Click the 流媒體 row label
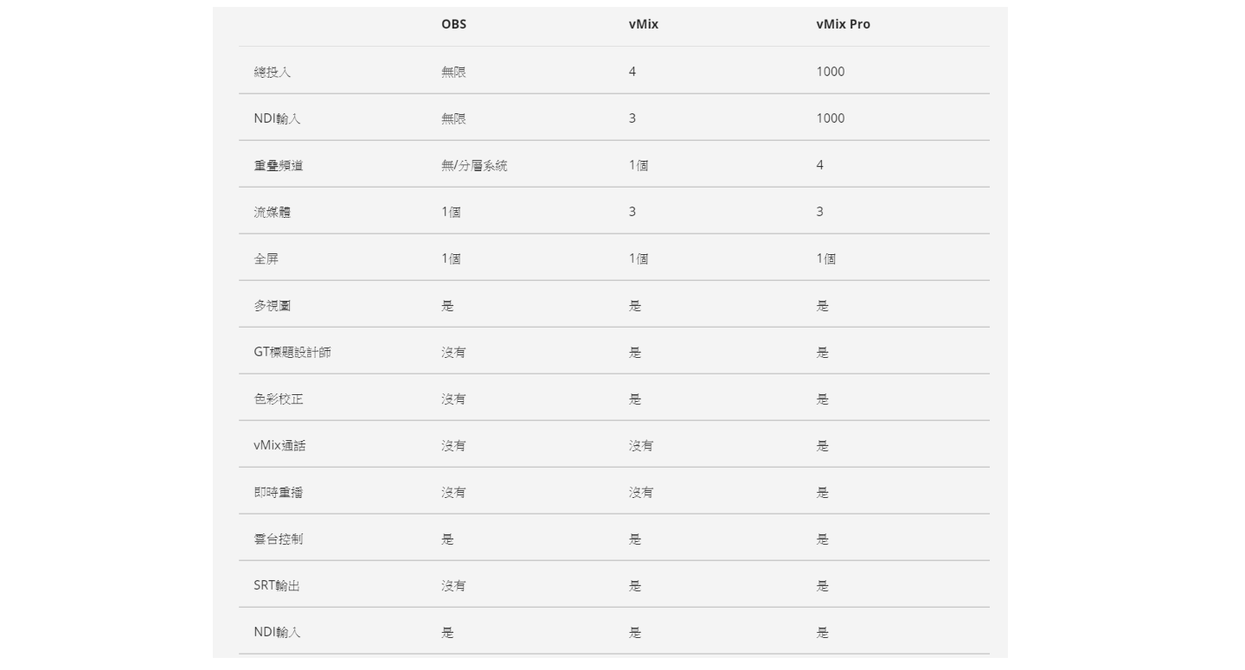1245x670 pixels. click(x=273, y=212)
